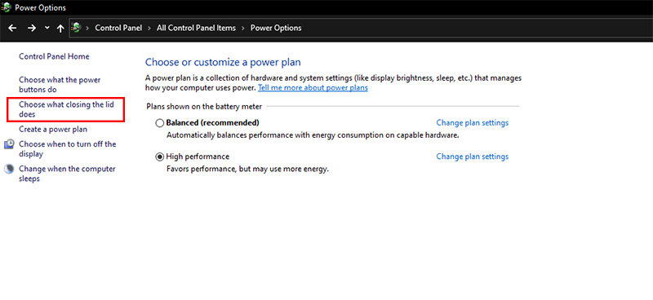Go up one level with the Up arrow
The width and height of the screenshot is (653, 300).
tap(60, 28)
